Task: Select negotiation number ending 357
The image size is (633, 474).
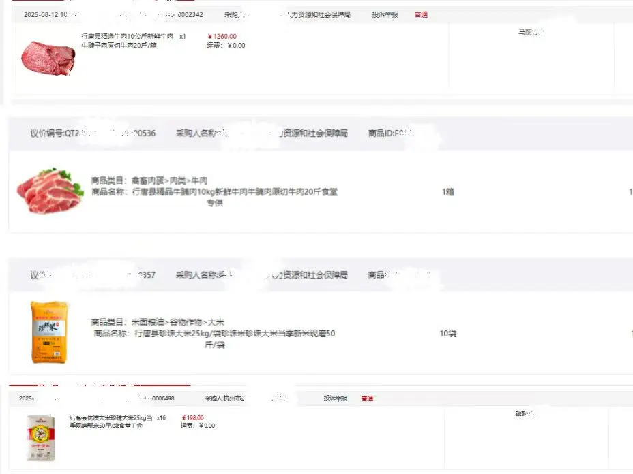Action: point(93,275)
